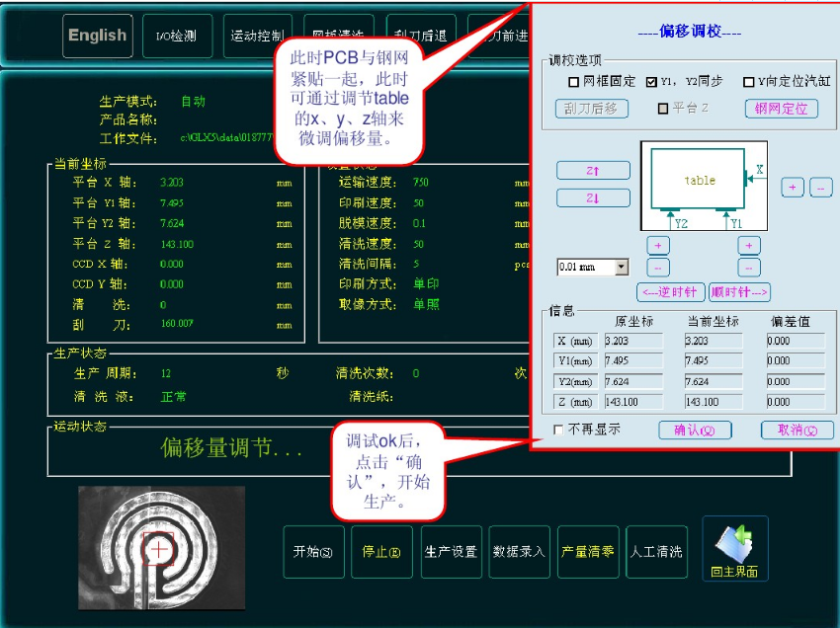
Task: Click the PCB fiducial camera image
Action: click(x=161, y=546)
